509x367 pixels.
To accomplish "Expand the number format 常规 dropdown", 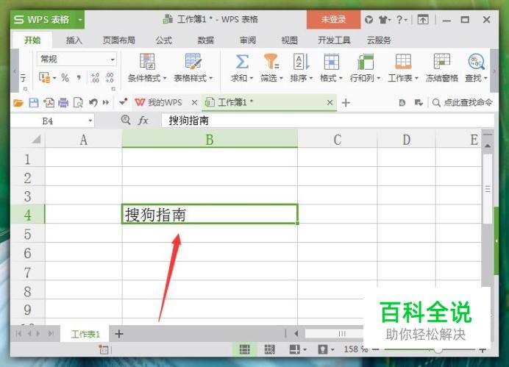I will coord(113,60).
